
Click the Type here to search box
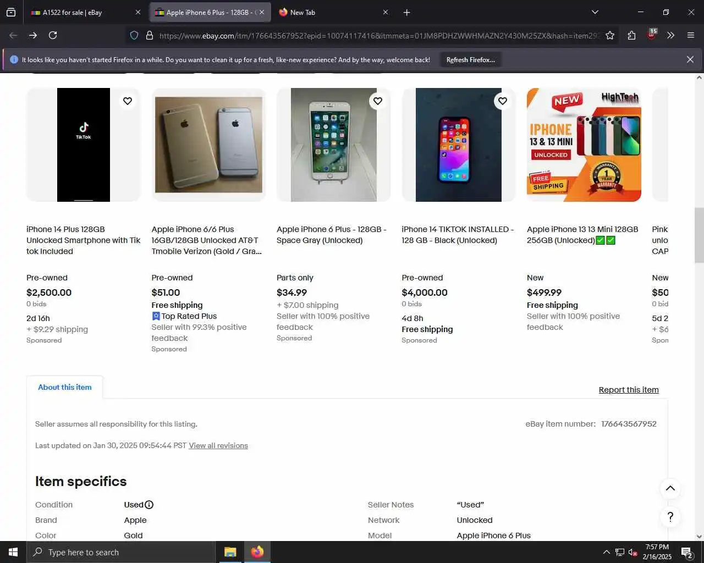(x=121, y=552)
